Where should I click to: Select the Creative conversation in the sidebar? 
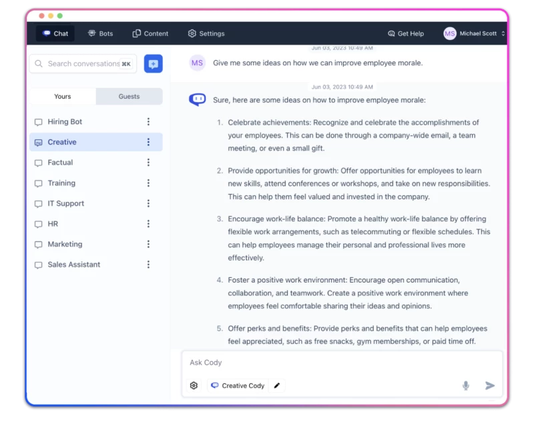(x=61, y=142)
